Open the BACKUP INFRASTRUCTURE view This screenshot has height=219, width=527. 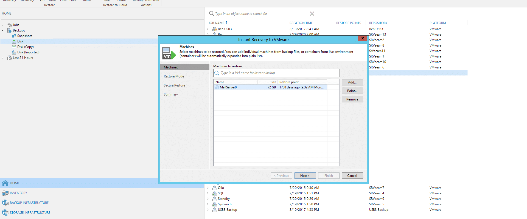tap(29, 203)
